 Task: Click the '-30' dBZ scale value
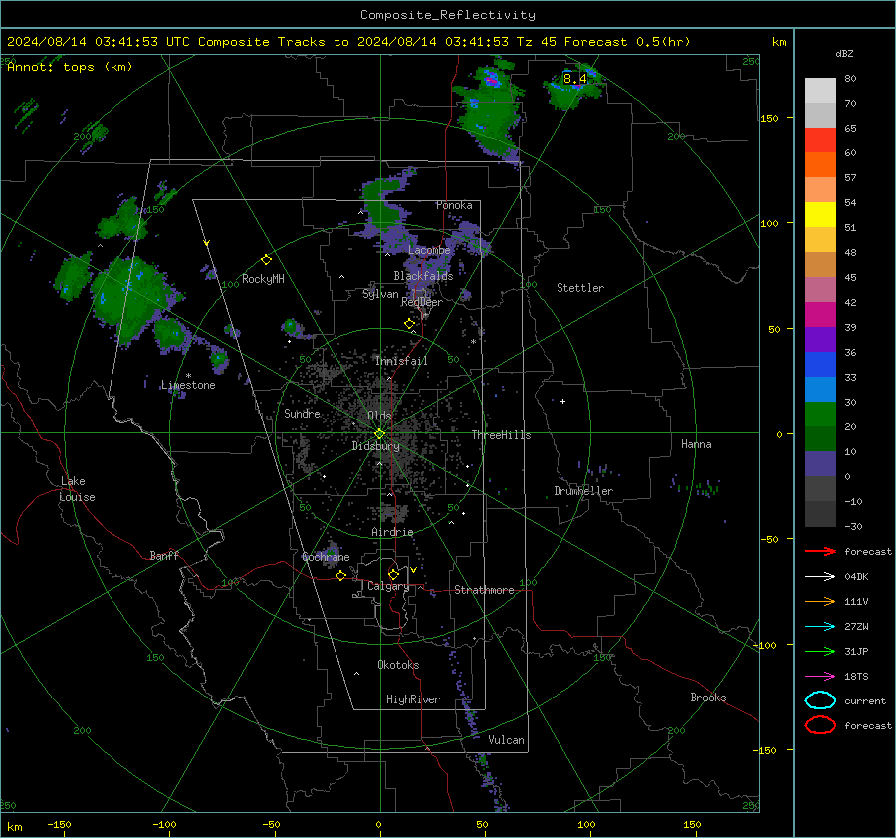click(x=853, y=527)
